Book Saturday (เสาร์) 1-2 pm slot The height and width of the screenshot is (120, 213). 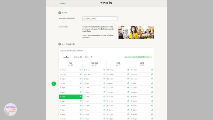point(142,83)
